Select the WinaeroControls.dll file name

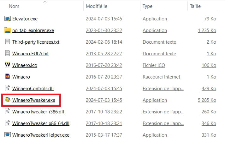(33, 89)
